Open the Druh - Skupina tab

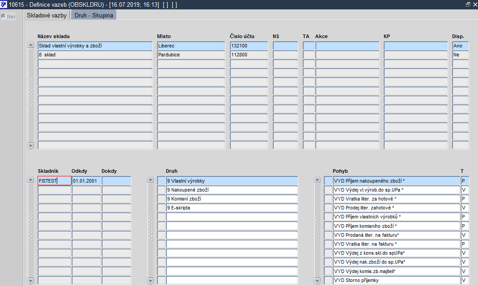(93, 15)
